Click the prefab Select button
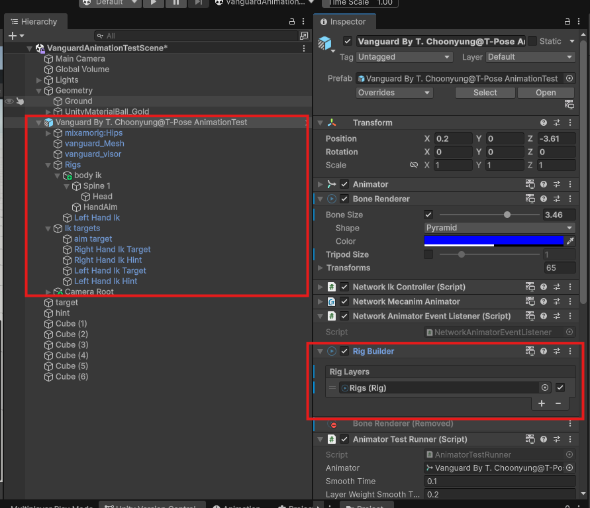 tap(485, 93)
